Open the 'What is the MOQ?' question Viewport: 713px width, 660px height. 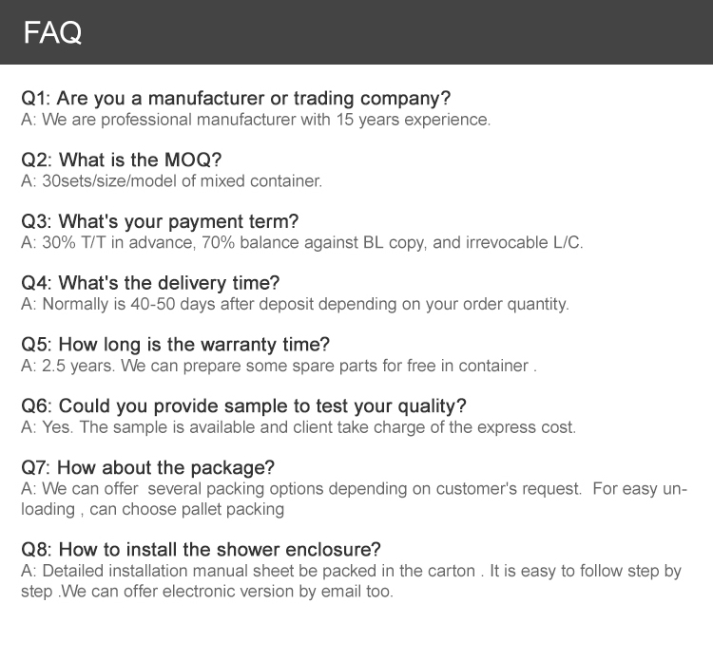coord(121,160)
